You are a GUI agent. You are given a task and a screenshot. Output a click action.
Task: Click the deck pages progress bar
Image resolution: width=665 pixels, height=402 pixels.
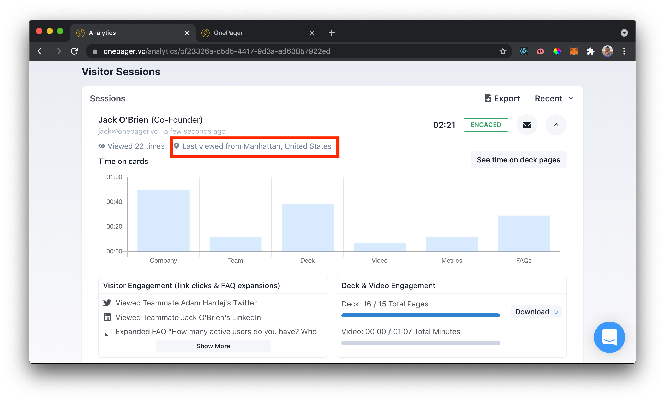420,315
